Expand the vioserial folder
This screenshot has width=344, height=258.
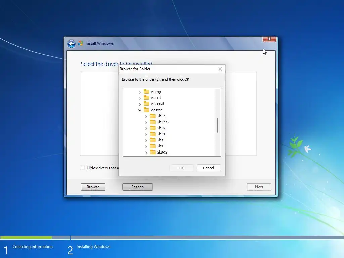[140, 104]
